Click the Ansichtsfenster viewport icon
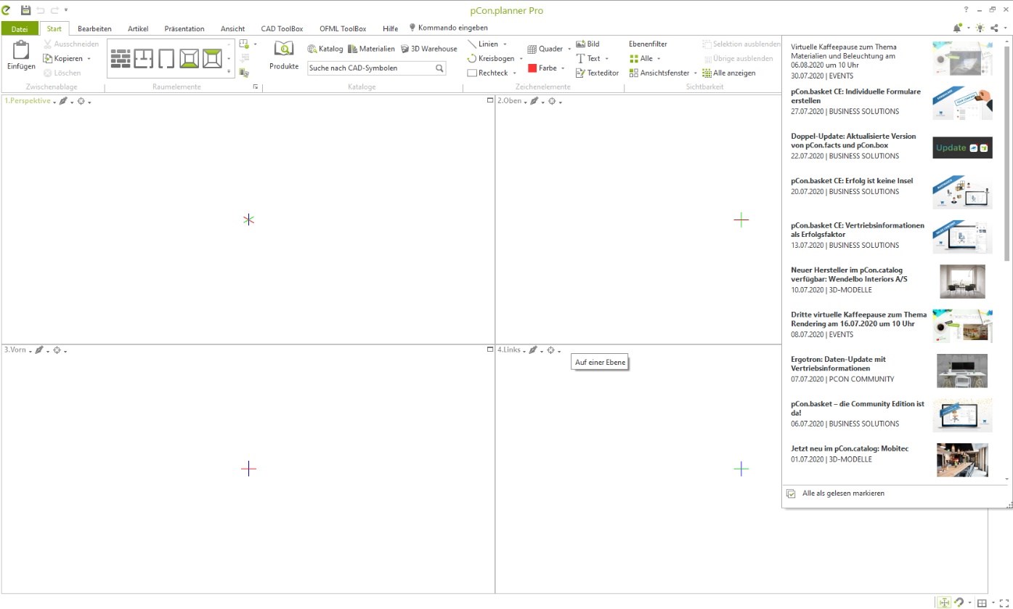This screenshot has width=1013, height=609. (633, 73)
